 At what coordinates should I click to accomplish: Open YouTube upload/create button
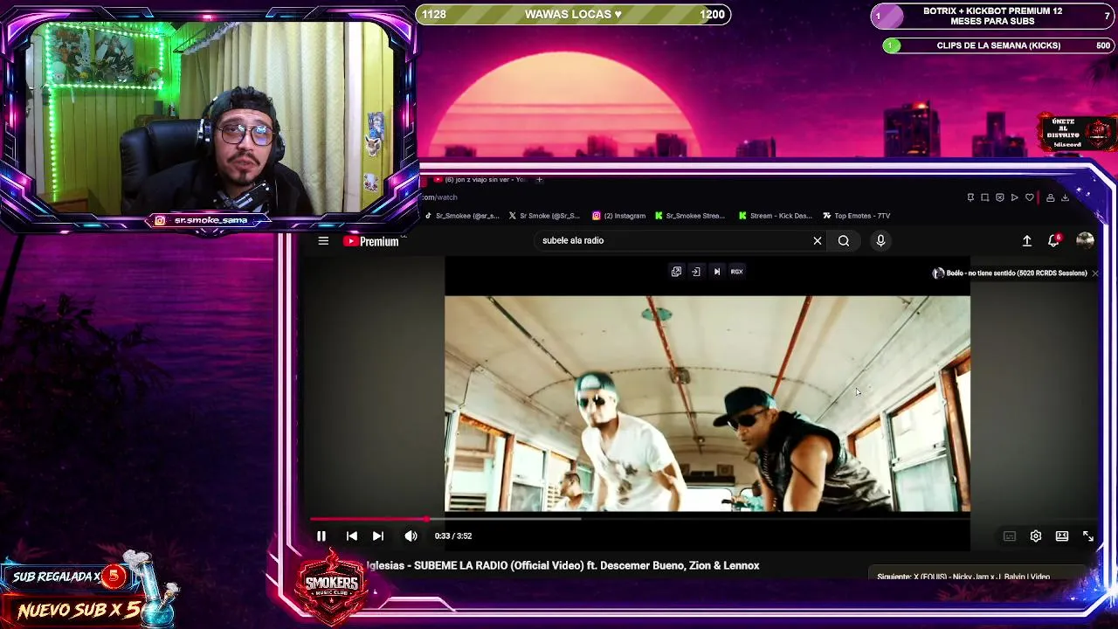pos(1027,240)
